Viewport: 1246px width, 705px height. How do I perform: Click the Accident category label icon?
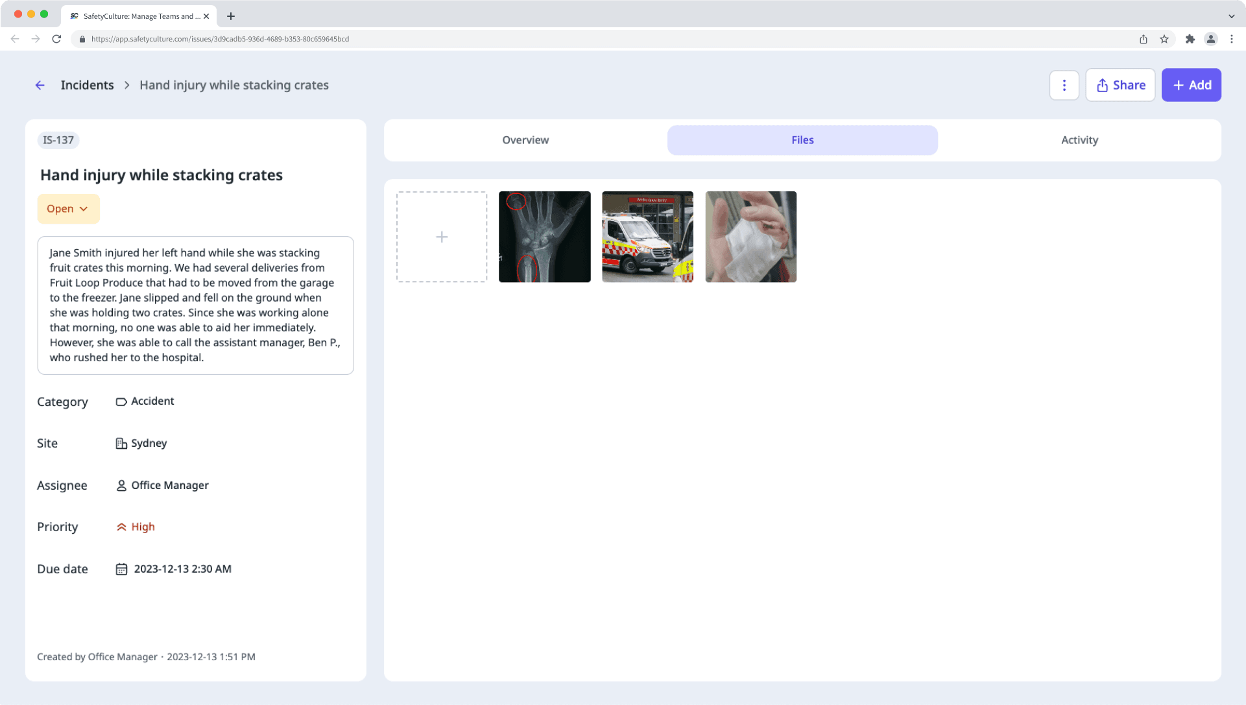tap(121, 401)
